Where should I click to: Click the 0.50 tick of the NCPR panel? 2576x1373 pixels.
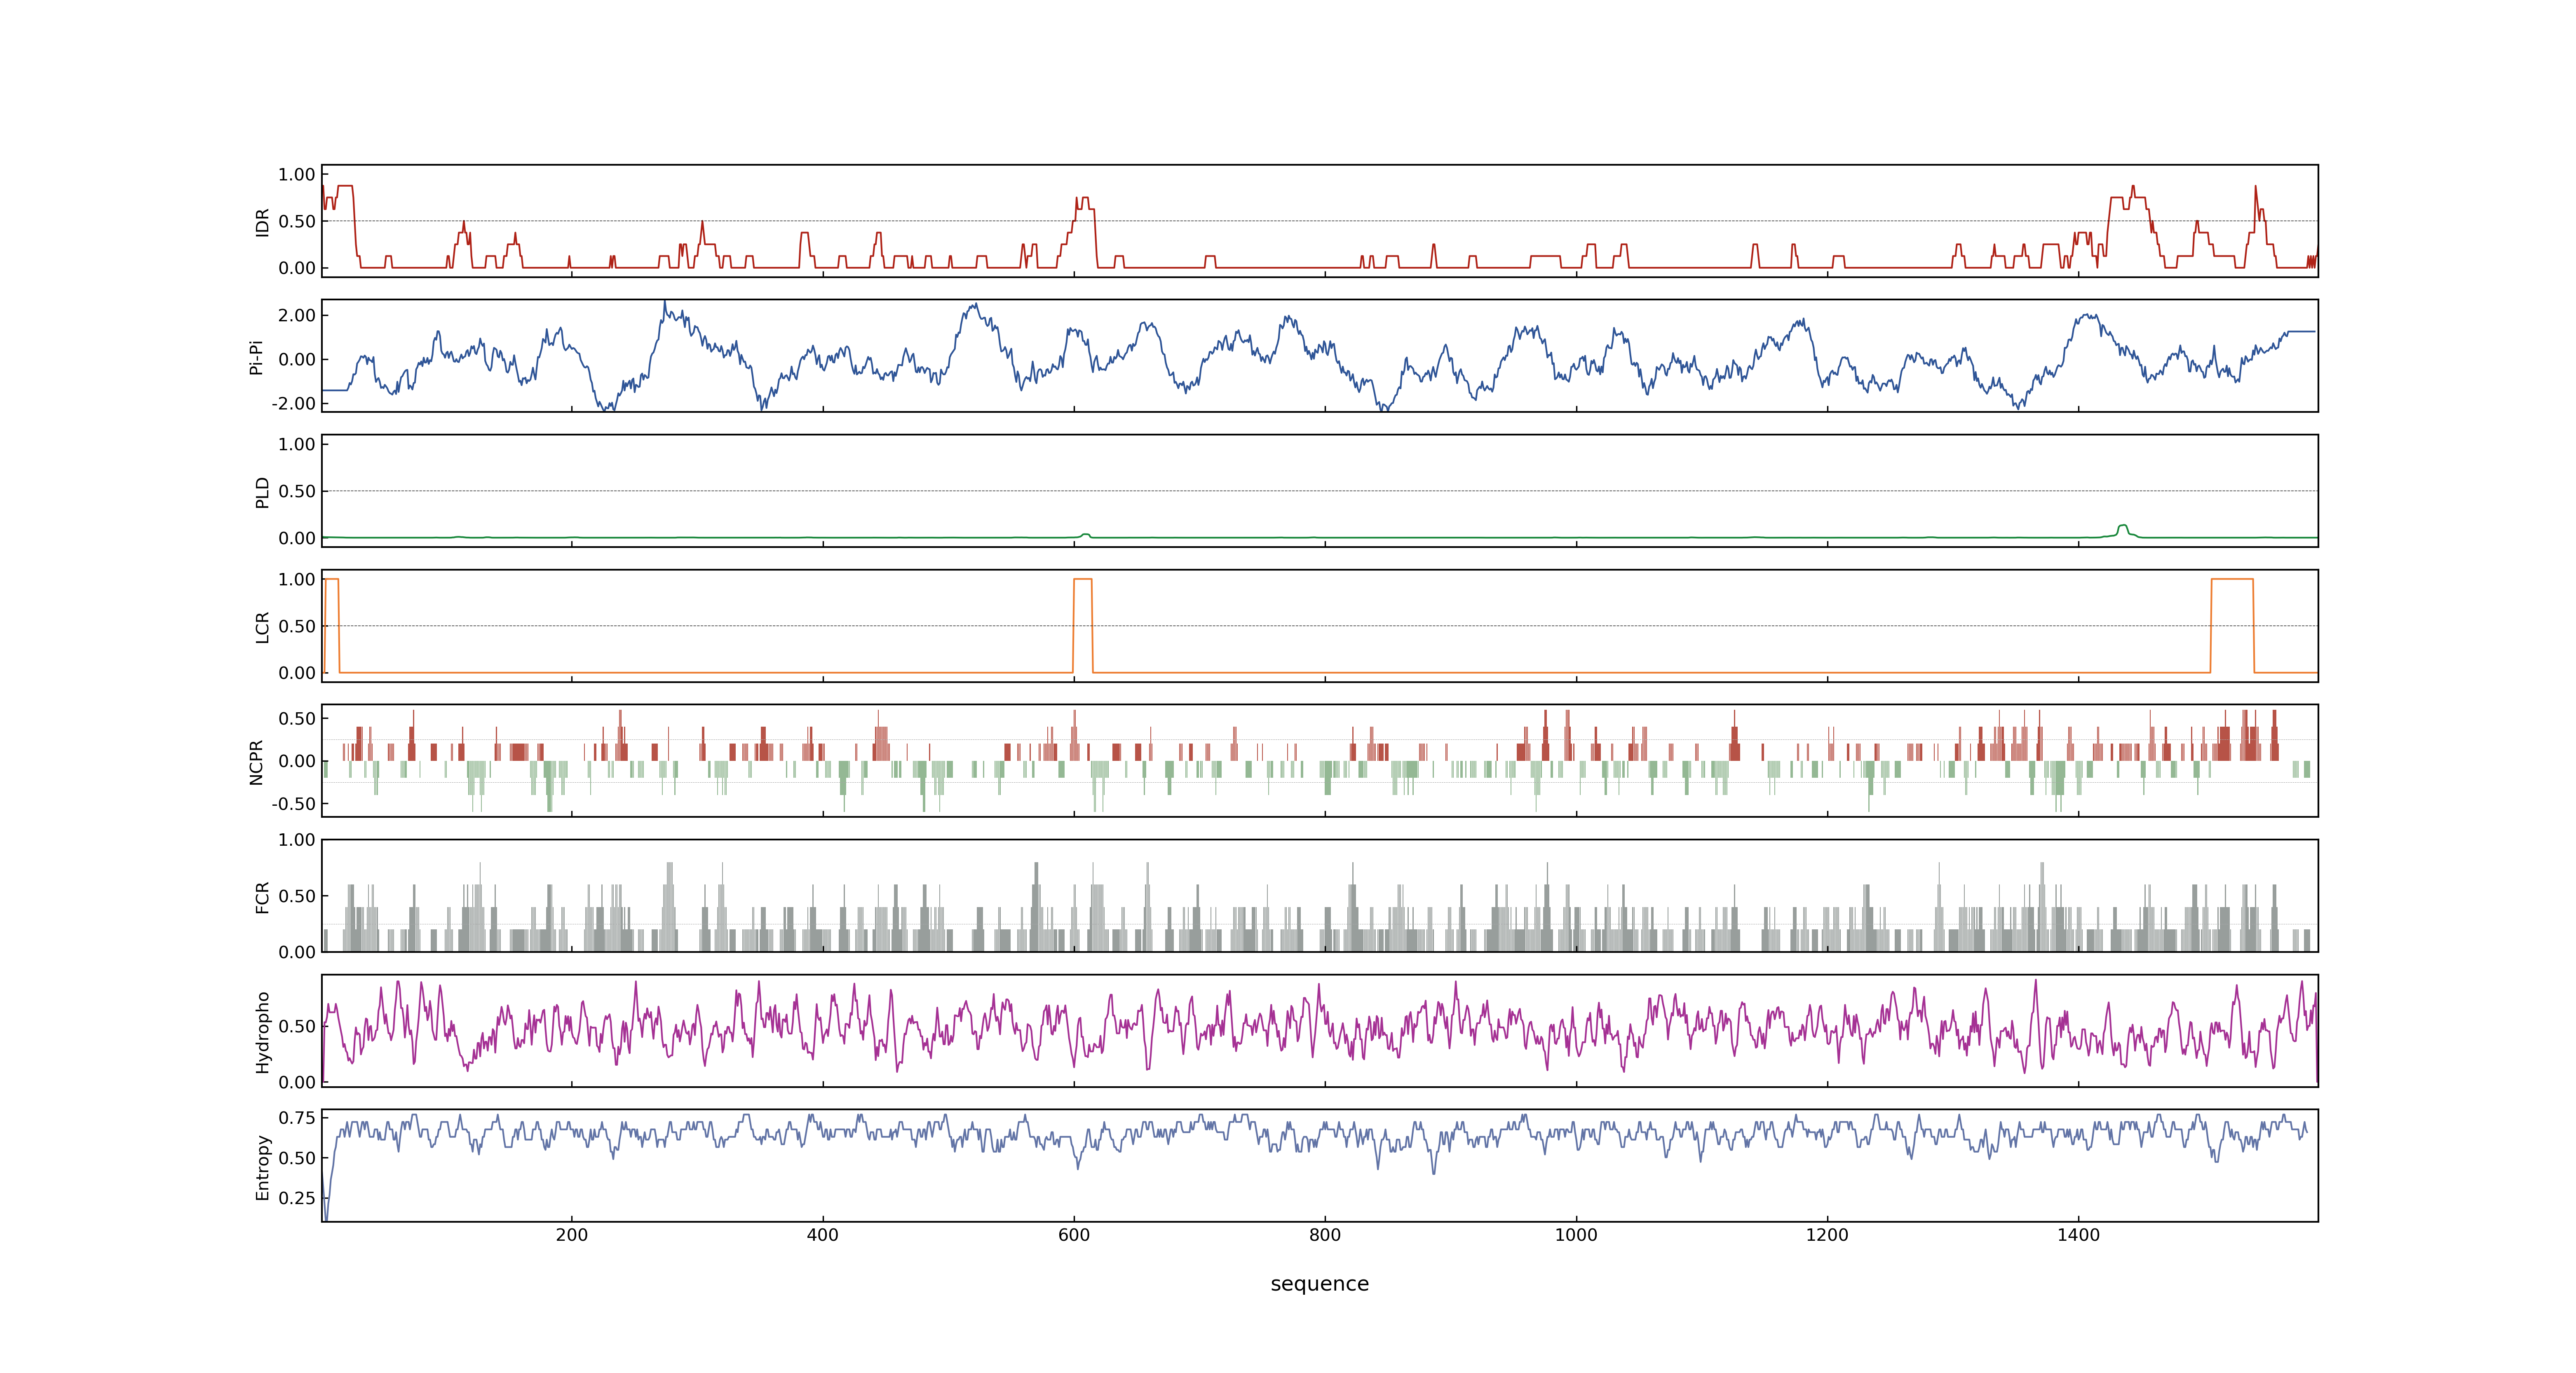tap(297, 718)
